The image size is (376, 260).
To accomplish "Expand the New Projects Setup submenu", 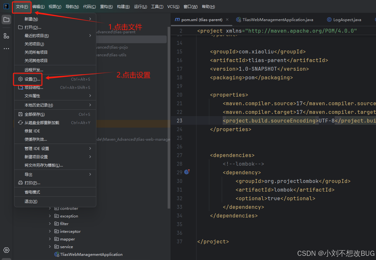I will [x=90, y=157].
